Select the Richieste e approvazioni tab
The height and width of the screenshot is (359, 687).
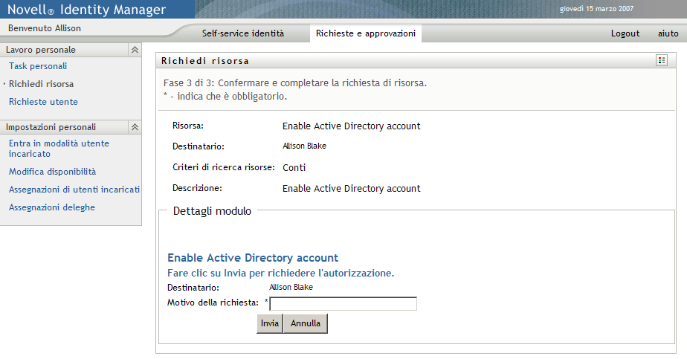tap(365, 33)
